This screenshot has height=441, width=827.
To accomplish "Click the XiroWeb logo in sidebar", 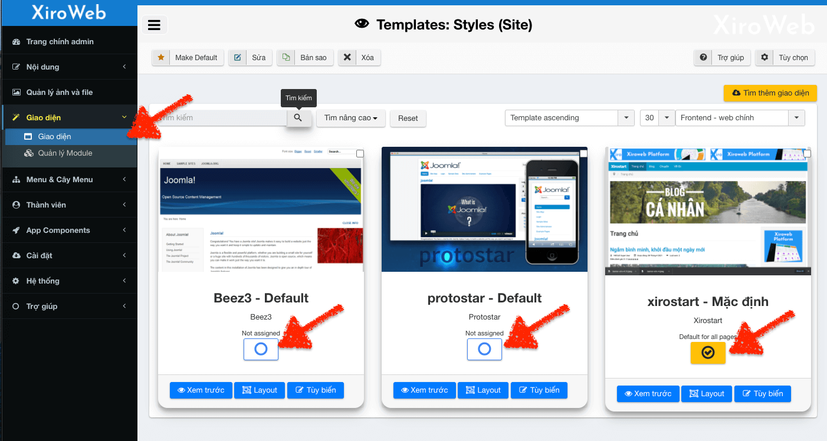I will (x=69, y=12).
